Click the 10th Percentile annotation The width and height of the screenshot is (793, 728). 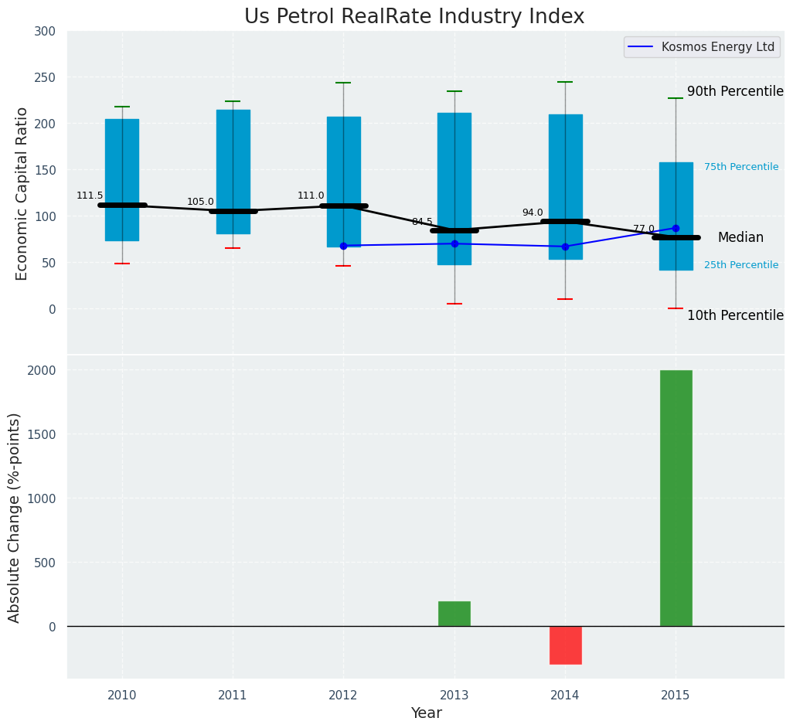tap(735, 315)
